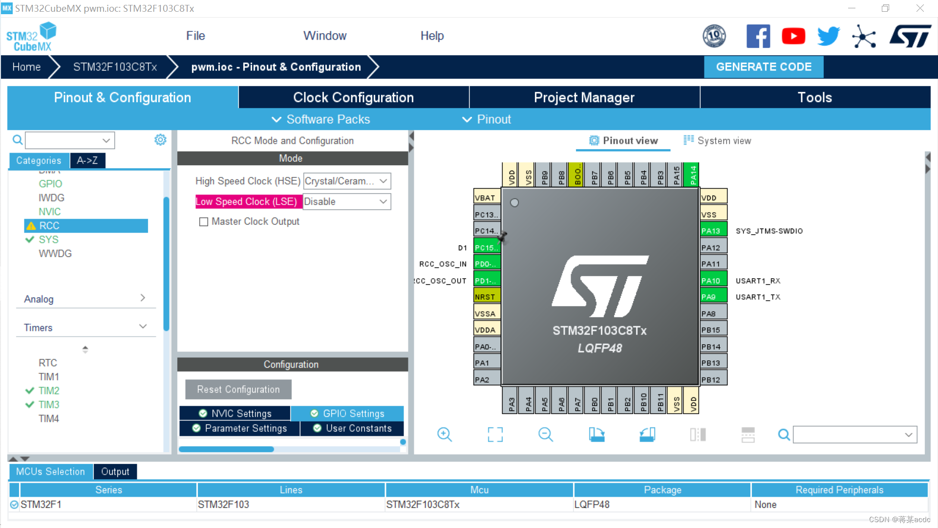Open the settings gear in categories panel

(160, 140)
